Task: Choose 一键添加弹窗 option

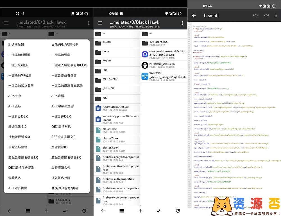Action: [61, 55]
